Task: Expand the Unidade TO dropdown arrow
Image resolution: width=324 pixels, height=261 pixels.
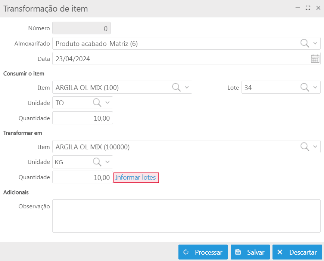Action: 108,103
